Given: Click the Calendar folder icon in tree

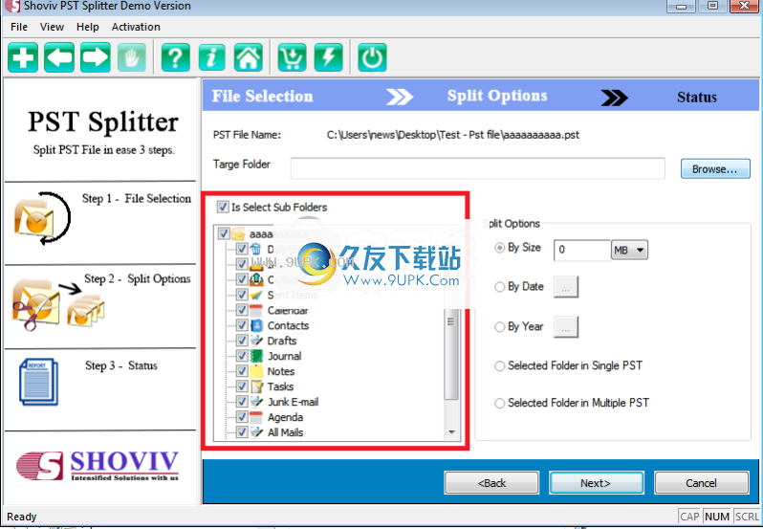Looking at the screenshot, I should pyautogui.click(x=256, y=310).
